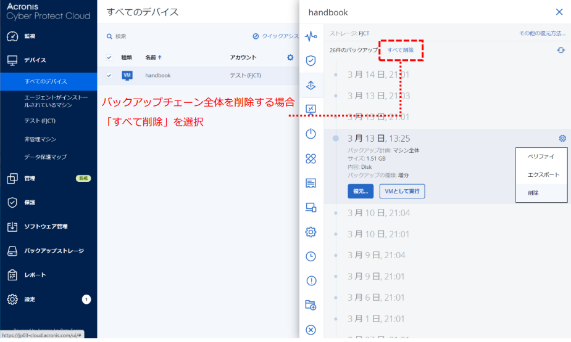
Task: Click the alert exclamation icon in toolbar
Action: click(311, 281)
